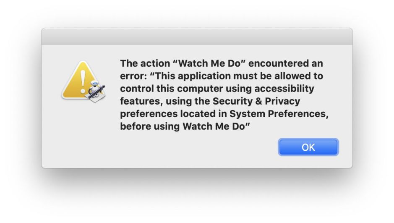Click "Watch Me Do" in the first line
The width and height of the screenshot is (394, 223).
click(x=211, y=63)
